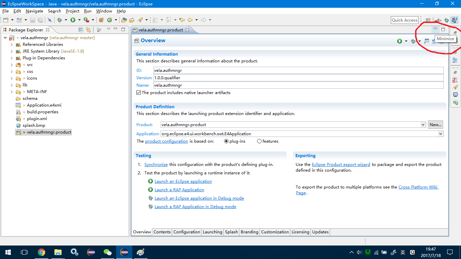Click the Open Type toolbar icon
The height and width of the screenshot is (259, 461).
(124, 20)
